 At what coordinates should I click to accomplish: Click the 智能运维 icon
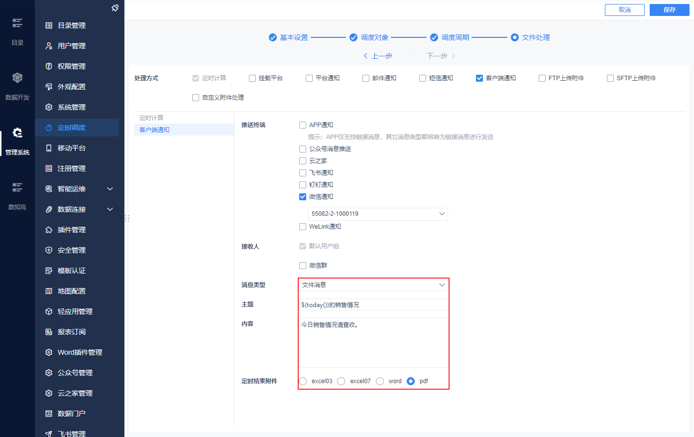[49, 189]
